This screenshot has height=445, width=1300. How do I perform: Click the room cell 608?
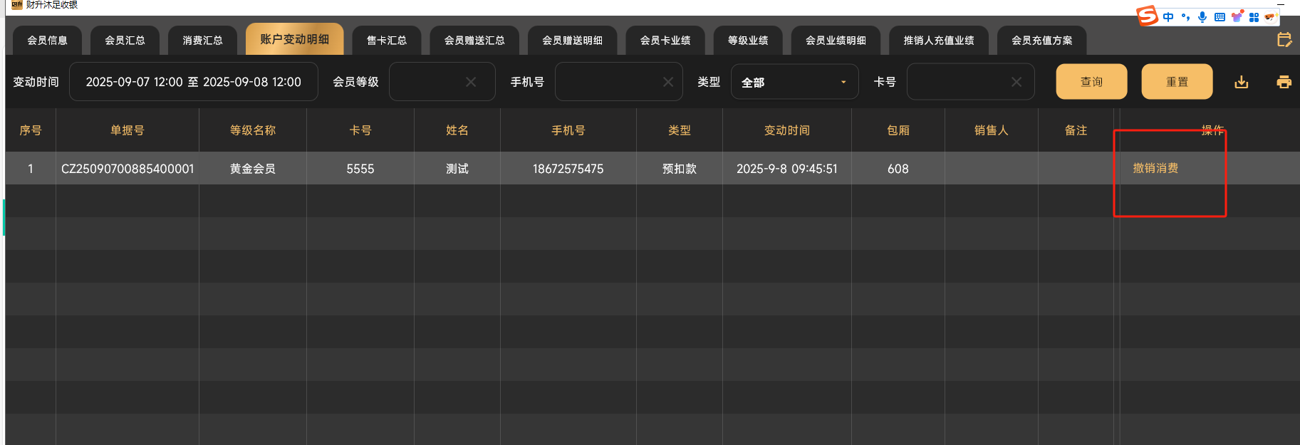coord(898,169)
